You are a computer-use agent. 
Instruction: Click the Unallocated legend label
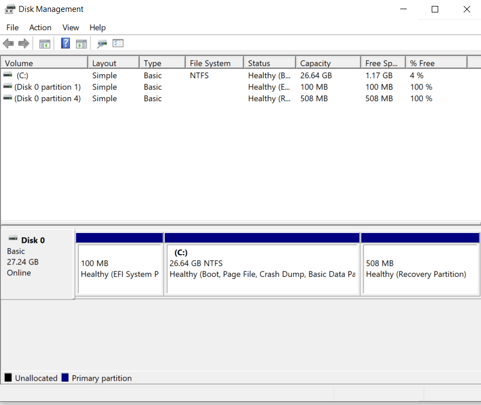pos(36,378)
